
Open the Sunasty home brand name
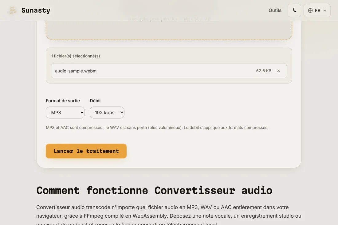click(x=36, y=10)
